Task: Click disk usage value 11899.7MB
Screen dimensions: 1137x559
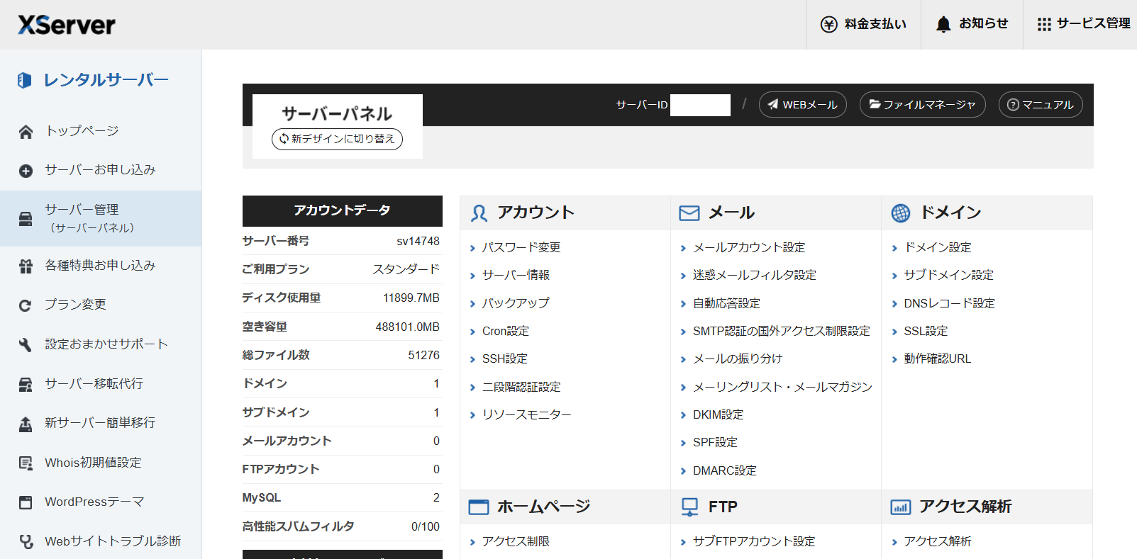Action: coord(411,298)
